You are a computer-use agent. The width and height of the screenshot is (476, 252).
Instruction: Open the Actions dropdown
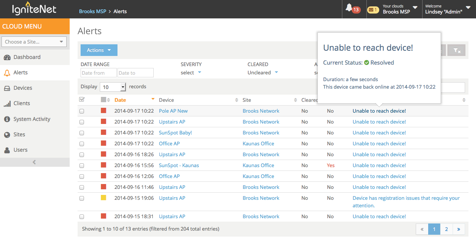[99, 50]
